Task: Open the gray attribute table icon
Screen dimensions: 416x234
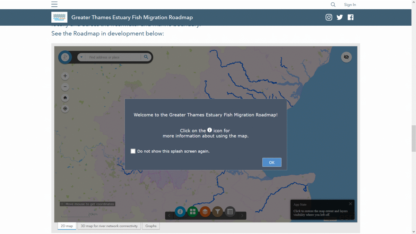Action: (230, 211)
